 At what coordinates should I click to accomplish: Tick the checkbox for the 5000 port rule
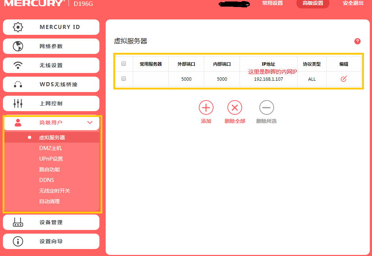tap(124, 79)
